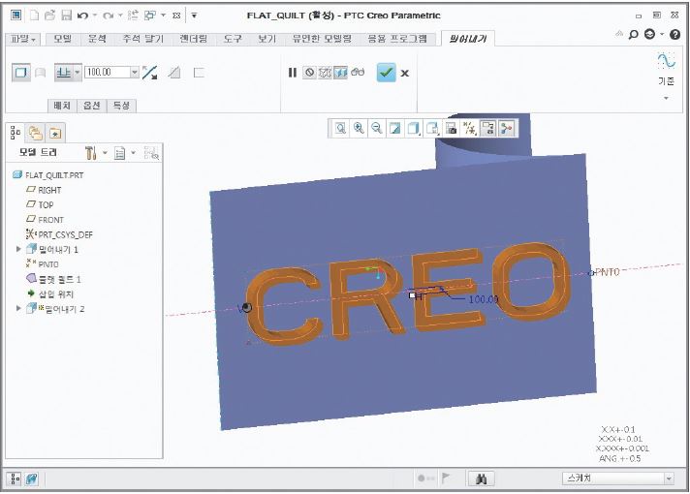Click the Datum (기준) wave icon

click(x=666, y=61)
